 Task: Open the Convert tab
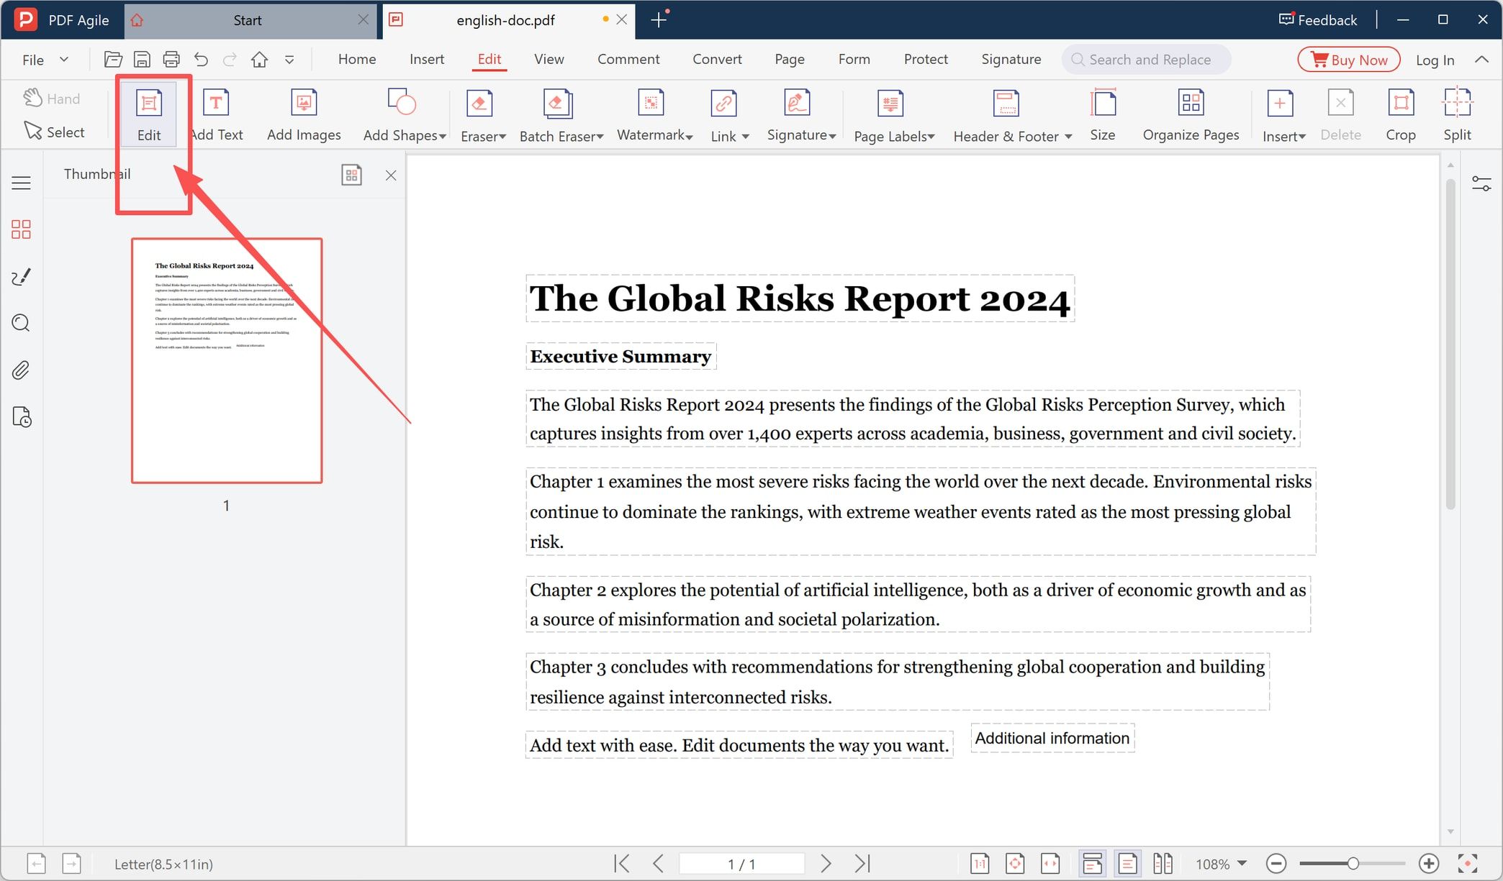coord(717,60)
